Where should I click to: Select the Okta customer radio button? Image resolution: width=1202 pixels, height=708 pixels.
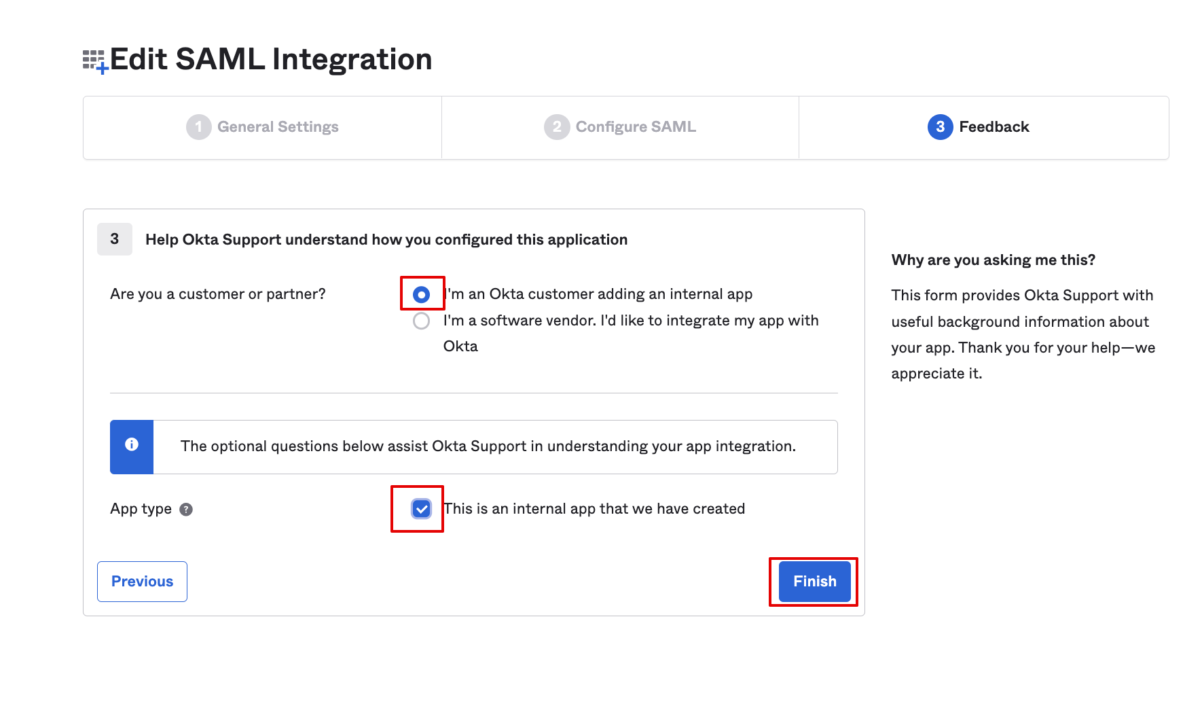(x=421, y=295)
